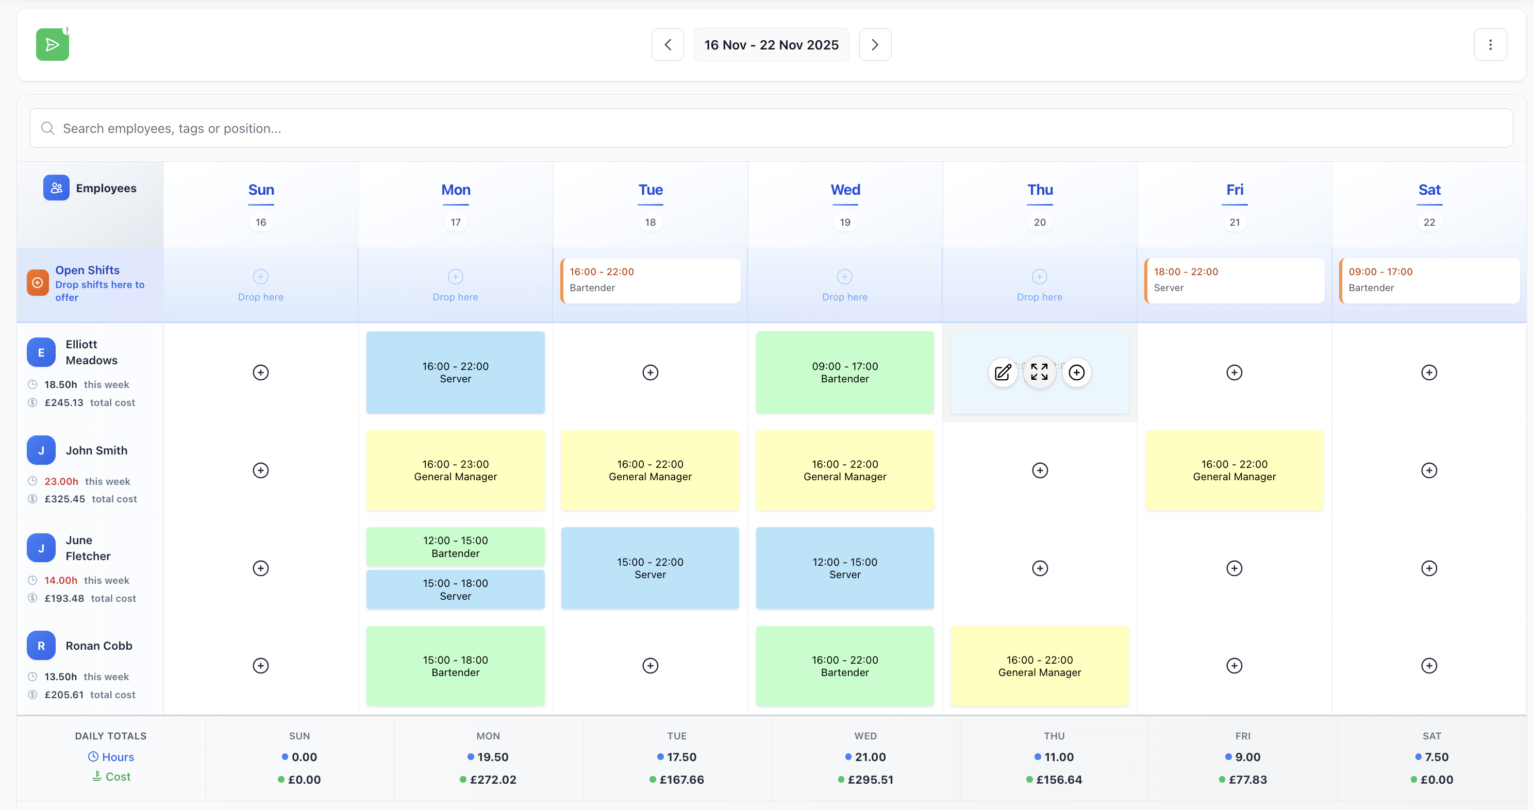Toggle the Hours view in Daily Totals

point(111,756)
